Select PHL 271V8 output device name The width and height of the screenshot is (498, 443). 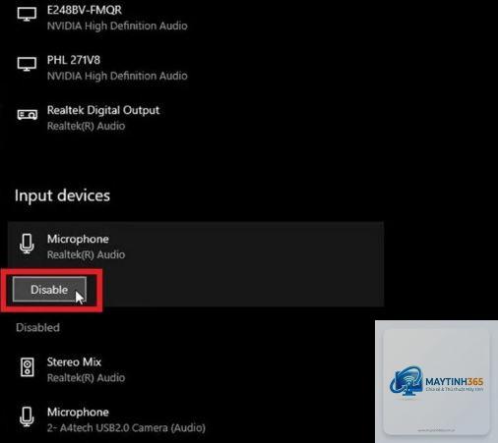[74, 60]
